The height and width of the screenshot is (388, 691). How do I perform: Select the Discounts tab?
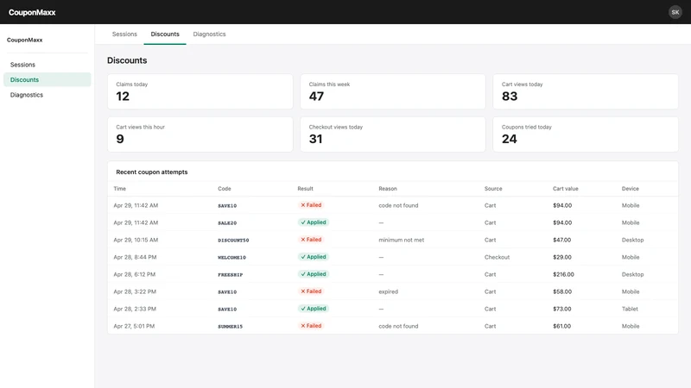[x=165, y=34]
